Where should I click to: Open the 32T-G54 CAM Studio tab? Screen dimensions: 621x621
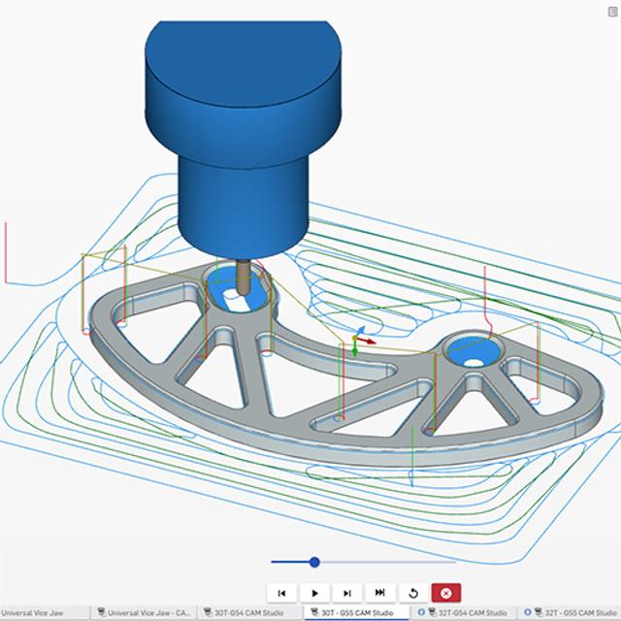tap(472, 613)
